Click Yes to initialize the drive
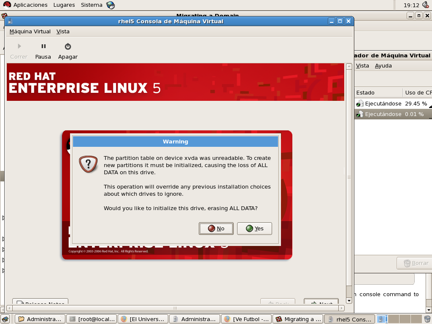This screenshot has height=324, width=432. coord(254,229)
